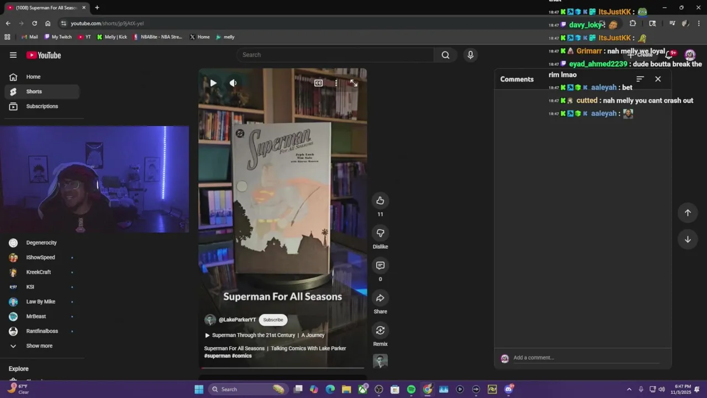Open @LakeParkerYT channel link
The width and height of the screenshot is (707, 398).
tap(237, 320)
